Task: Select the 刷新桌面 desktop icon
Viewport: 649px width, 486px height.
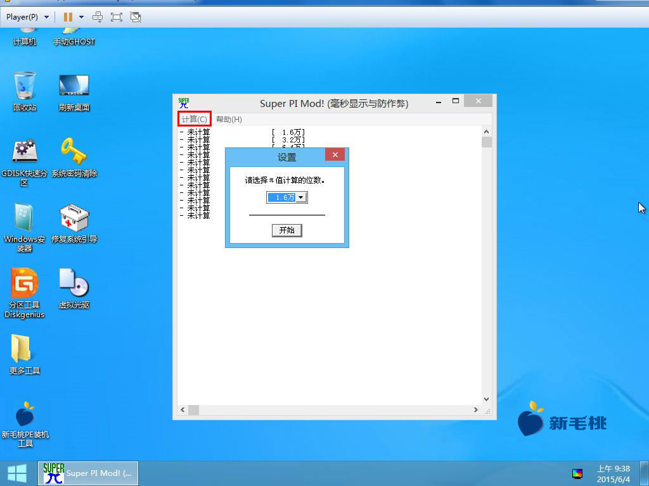Action: 74,92
